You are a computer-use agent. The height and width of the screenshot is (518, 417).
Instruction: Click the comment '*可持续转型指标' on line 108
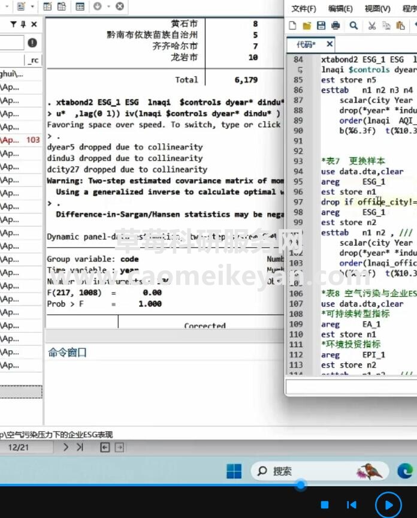coord(355,314)
